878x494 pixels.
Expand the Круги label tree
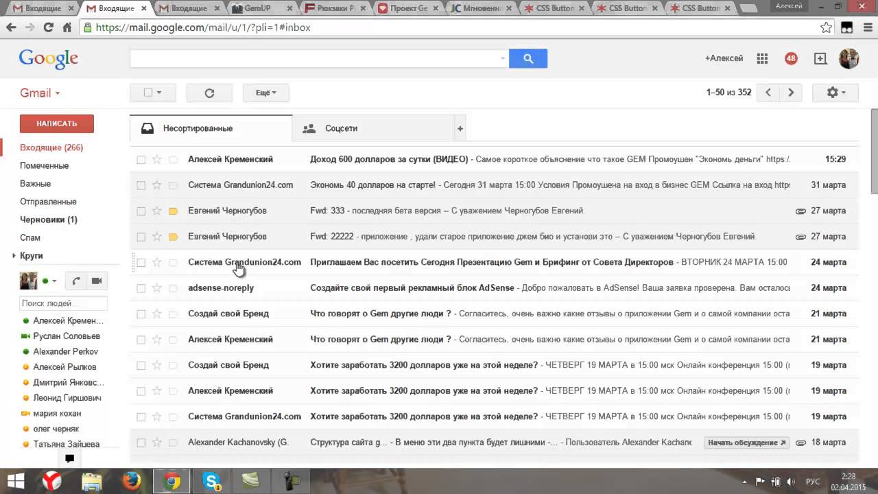(x=14, y=256)
